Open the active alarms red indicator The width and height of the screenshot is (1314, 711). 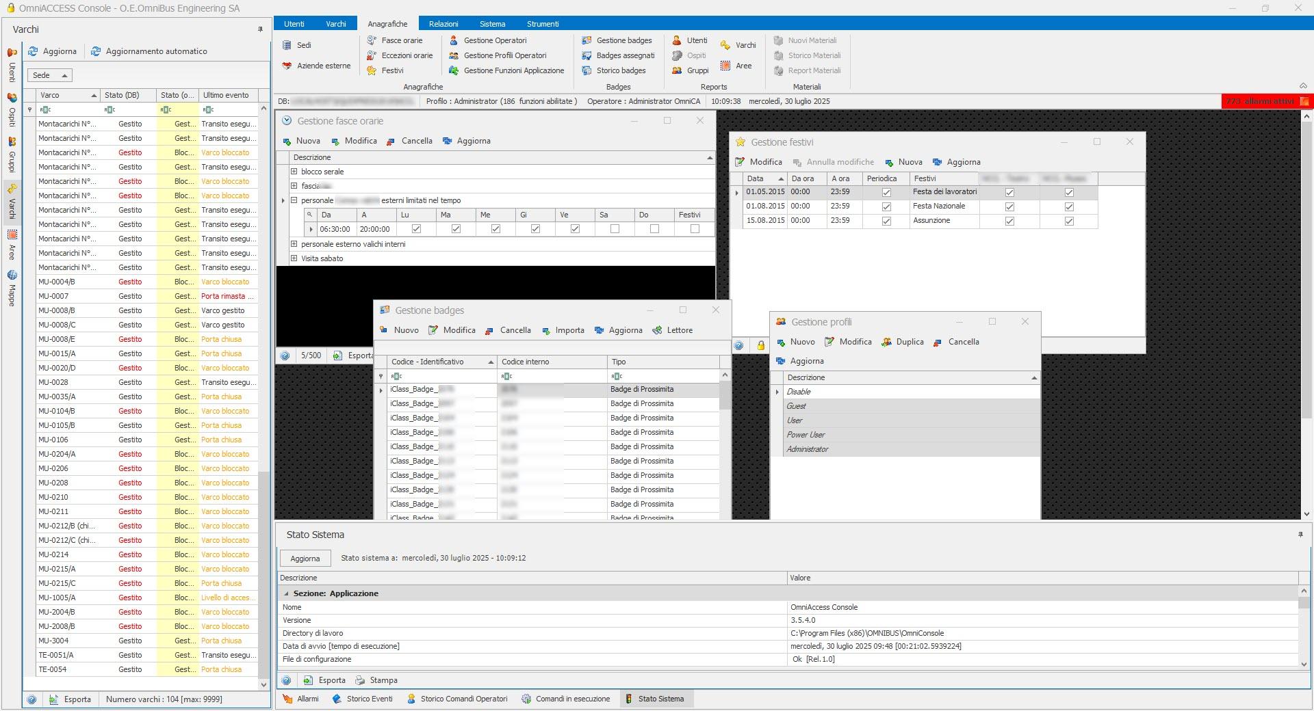point(1267,101)
